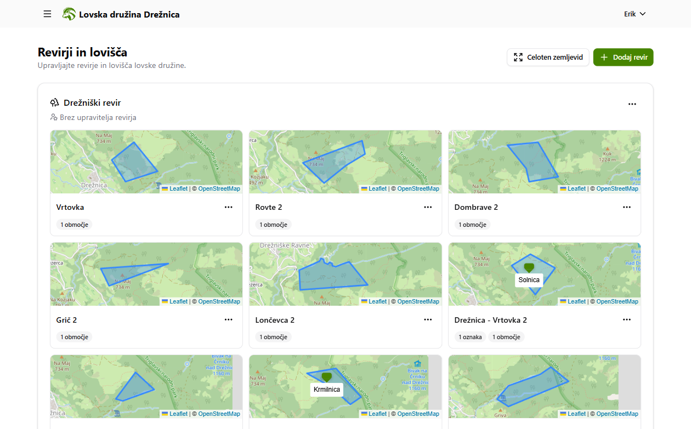Open Drežniški revir more options menu
This screenshot has width=691, height=429.
632,104
